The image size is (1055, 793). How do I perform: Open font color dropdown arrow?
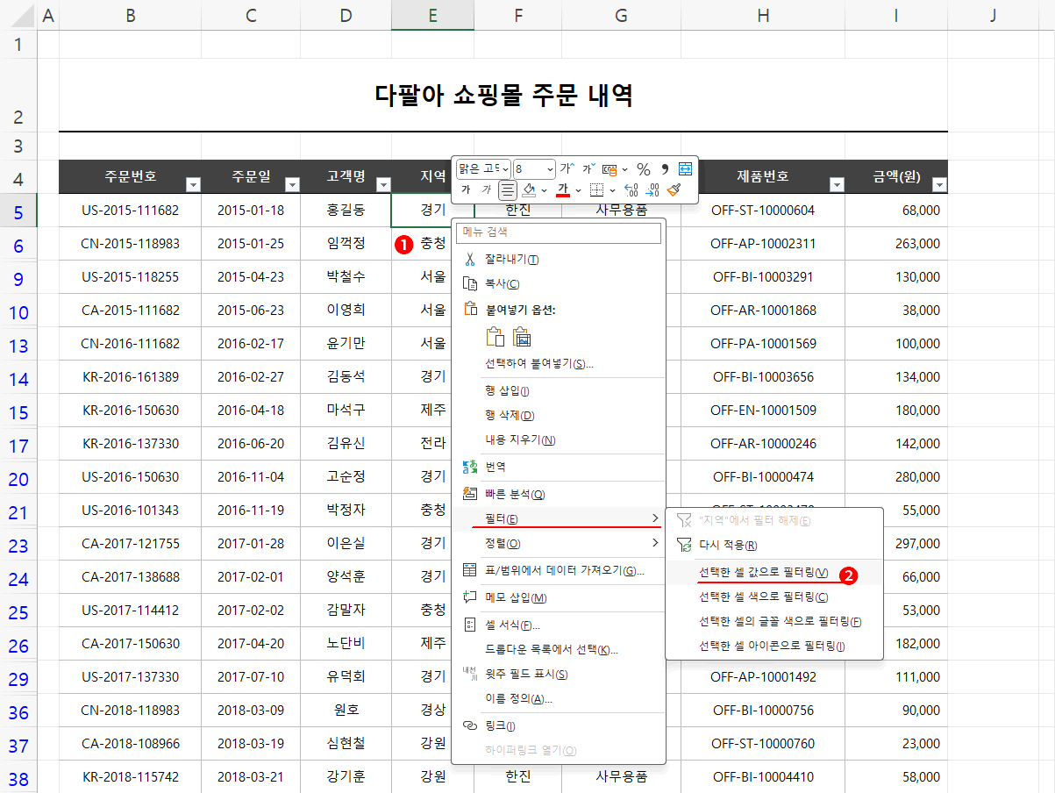(x=579, y=190)
